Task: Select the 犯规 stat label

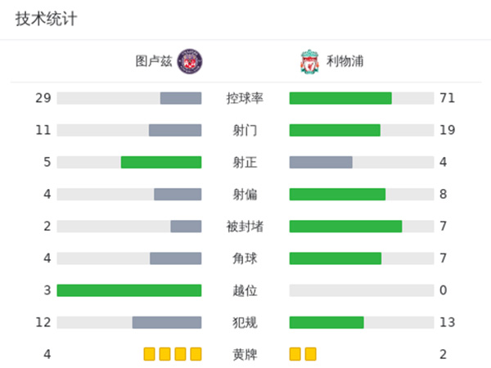Action: coord(245,322)
